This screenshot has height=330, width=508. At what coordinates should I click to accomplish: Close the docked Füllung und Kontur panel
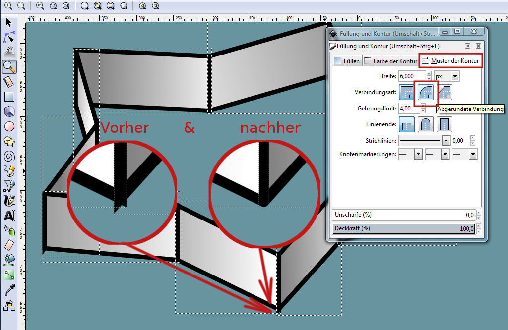478,46
